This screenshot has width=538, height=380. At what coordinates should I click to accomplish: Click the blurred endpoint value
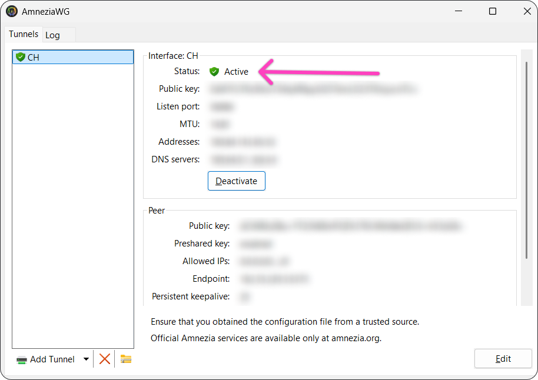click(274, 279)
